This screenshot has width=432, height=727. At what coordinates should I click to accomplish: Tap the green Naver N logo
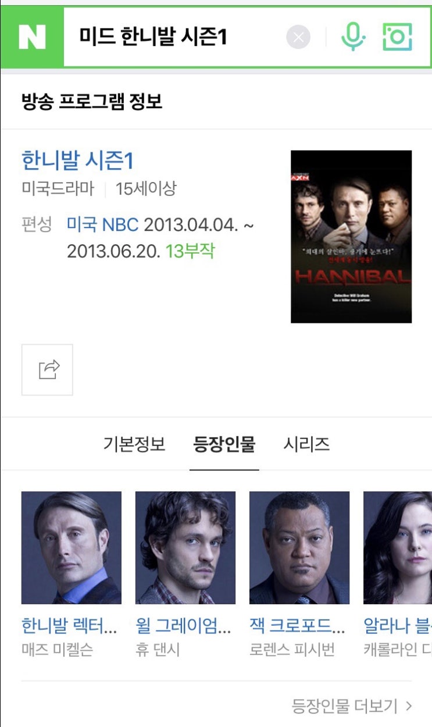point(32,37)
